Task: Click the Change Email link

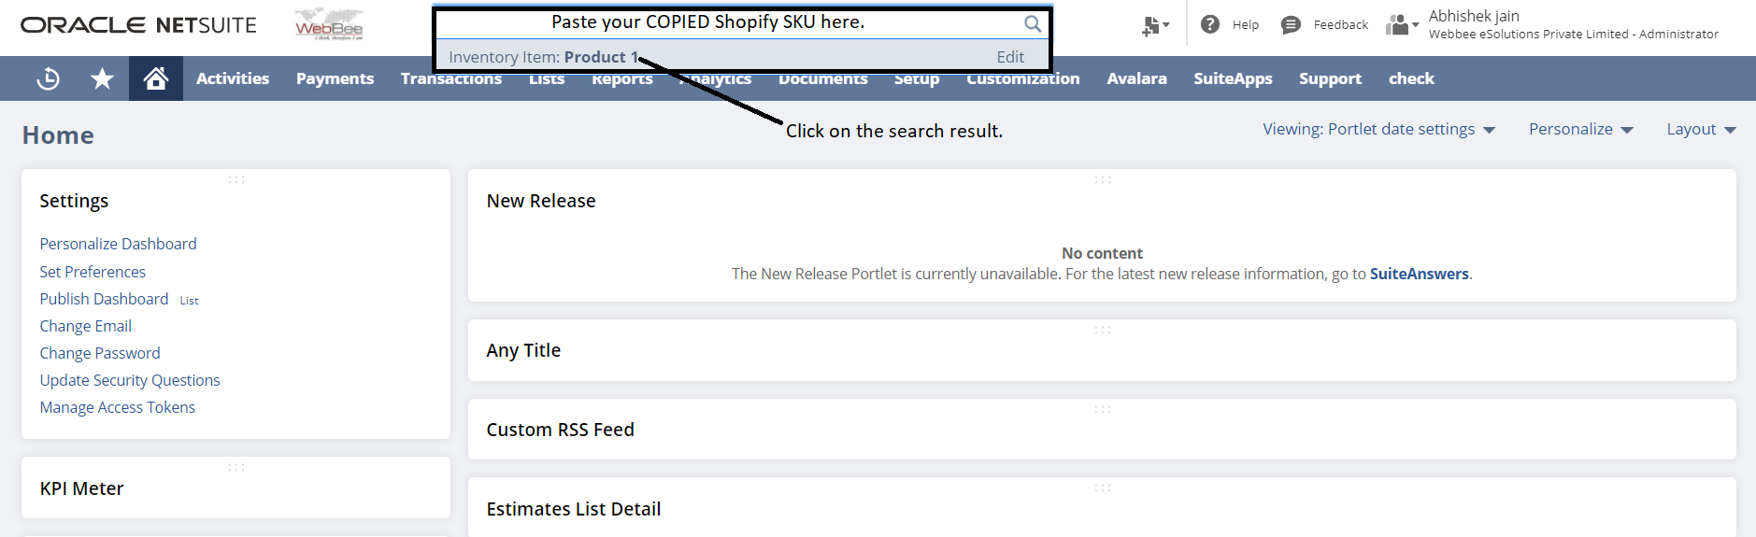Action: click(x=85, y=326)
